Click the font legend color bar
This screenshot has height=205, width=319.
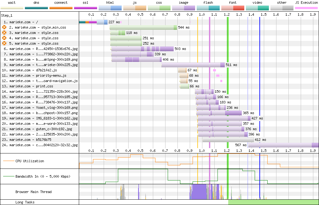coord(233,8)
